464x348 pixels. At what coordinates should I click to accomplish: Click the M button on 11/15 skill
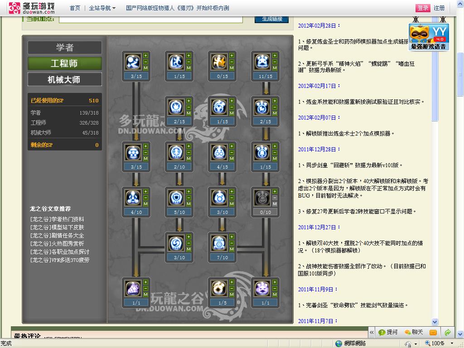point(275,68)
